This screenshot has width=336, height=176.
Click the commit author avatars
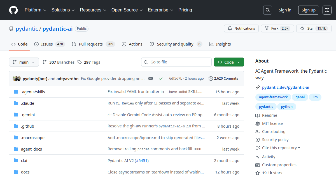click(x=17, y=79)
